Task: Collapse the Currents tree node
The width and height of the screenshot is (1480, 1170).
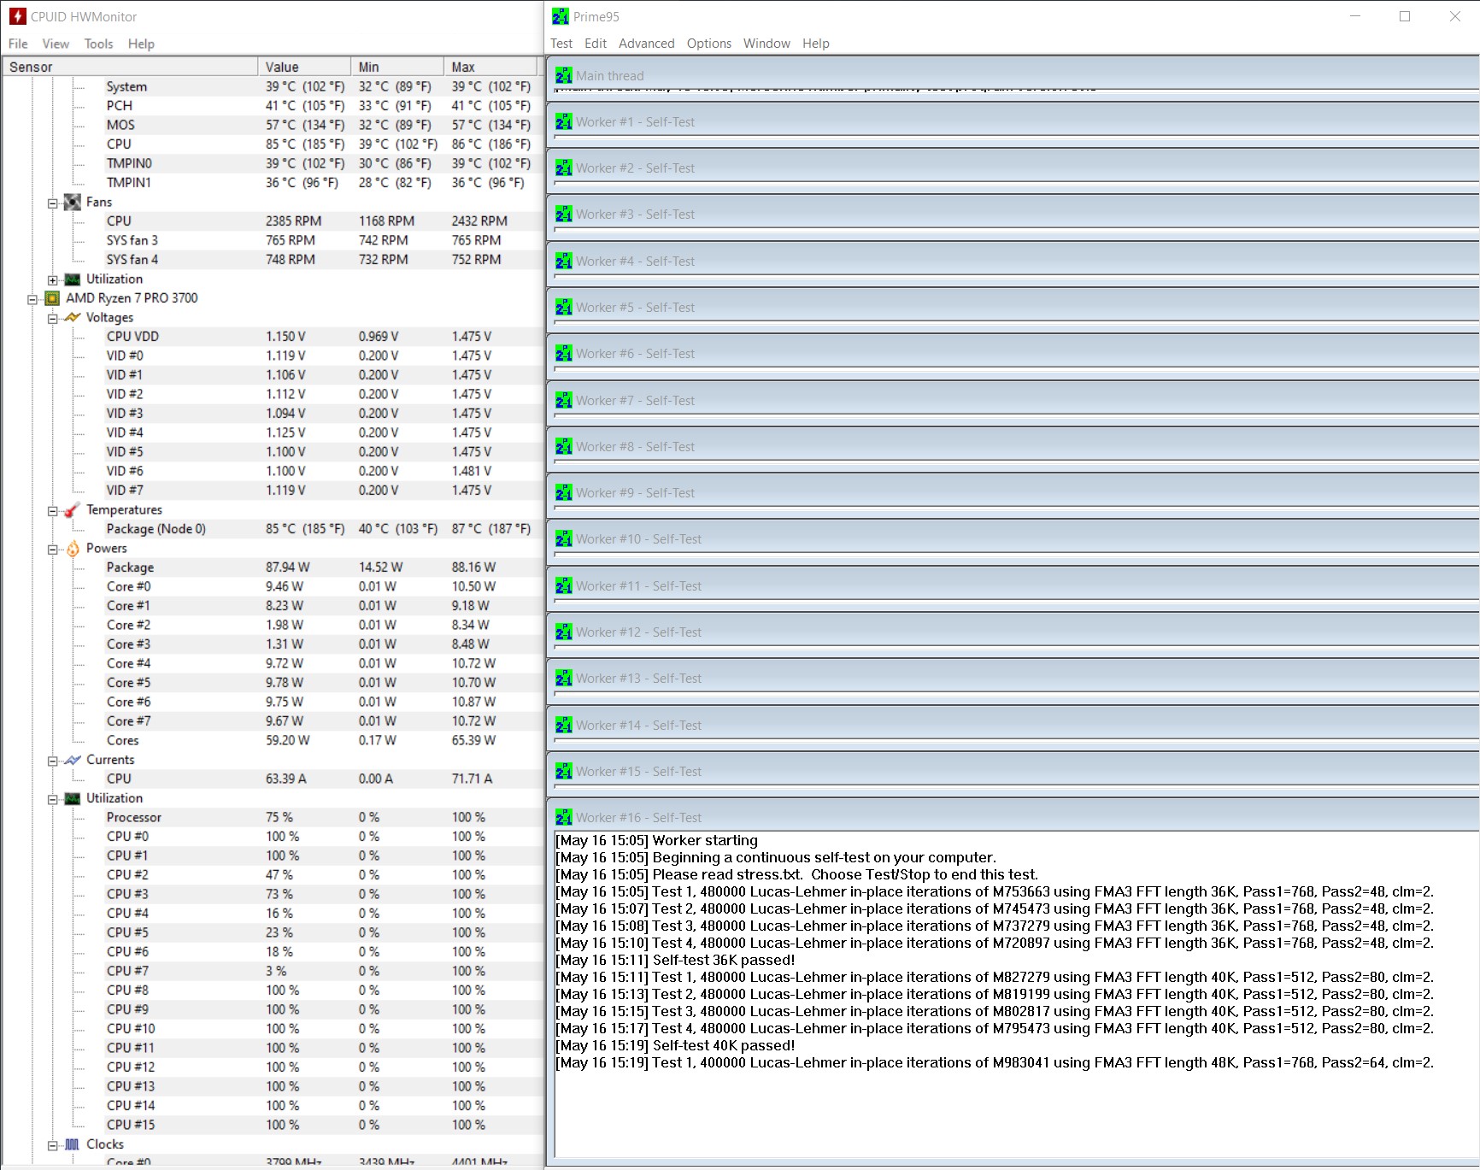Action: point(53,761)
